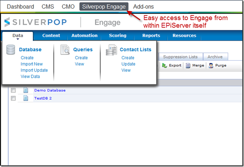Click the Queries heading link
Screen dimensions: 244x167
click(x=83, y=49)
